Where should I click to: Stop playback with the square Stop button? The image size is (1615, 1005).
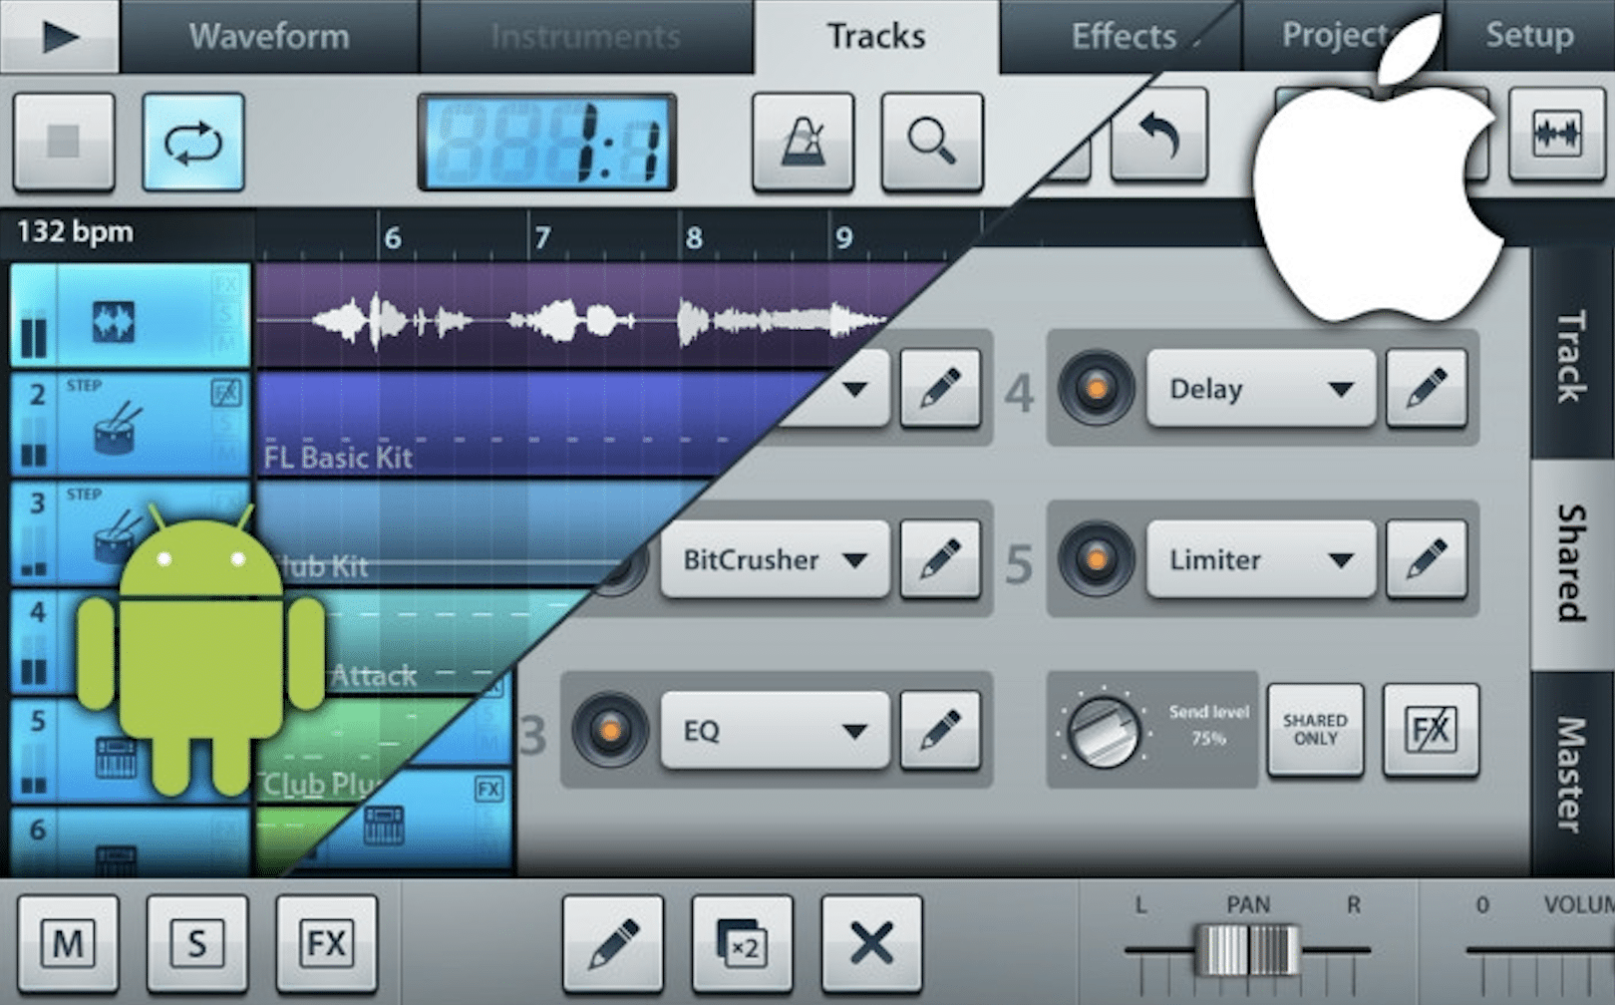pos(64,142)
